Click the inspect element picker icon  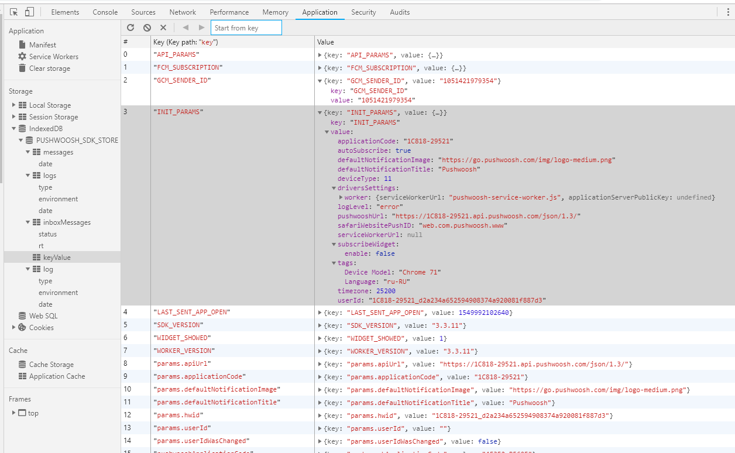pyautogui.click(x=14, y=12)
